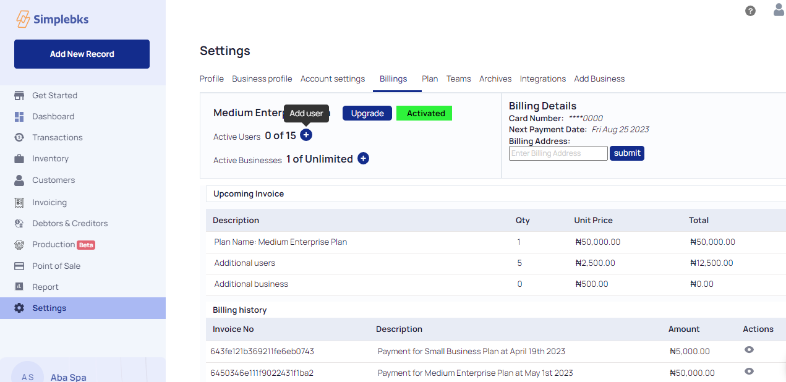Click the Enter Billing Address field
This screenshot has width=786, height=382.
click(x=558, y=153)
